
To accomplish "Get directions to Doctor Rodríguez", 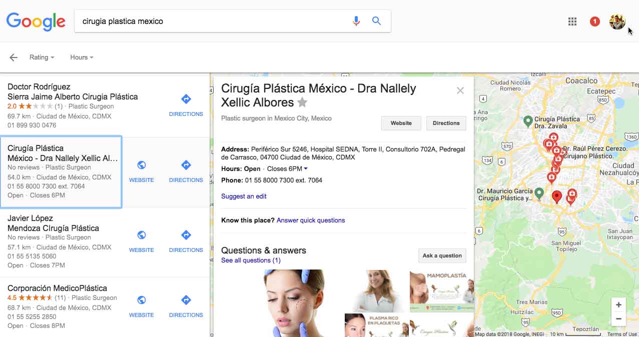I will click(186, 105).
